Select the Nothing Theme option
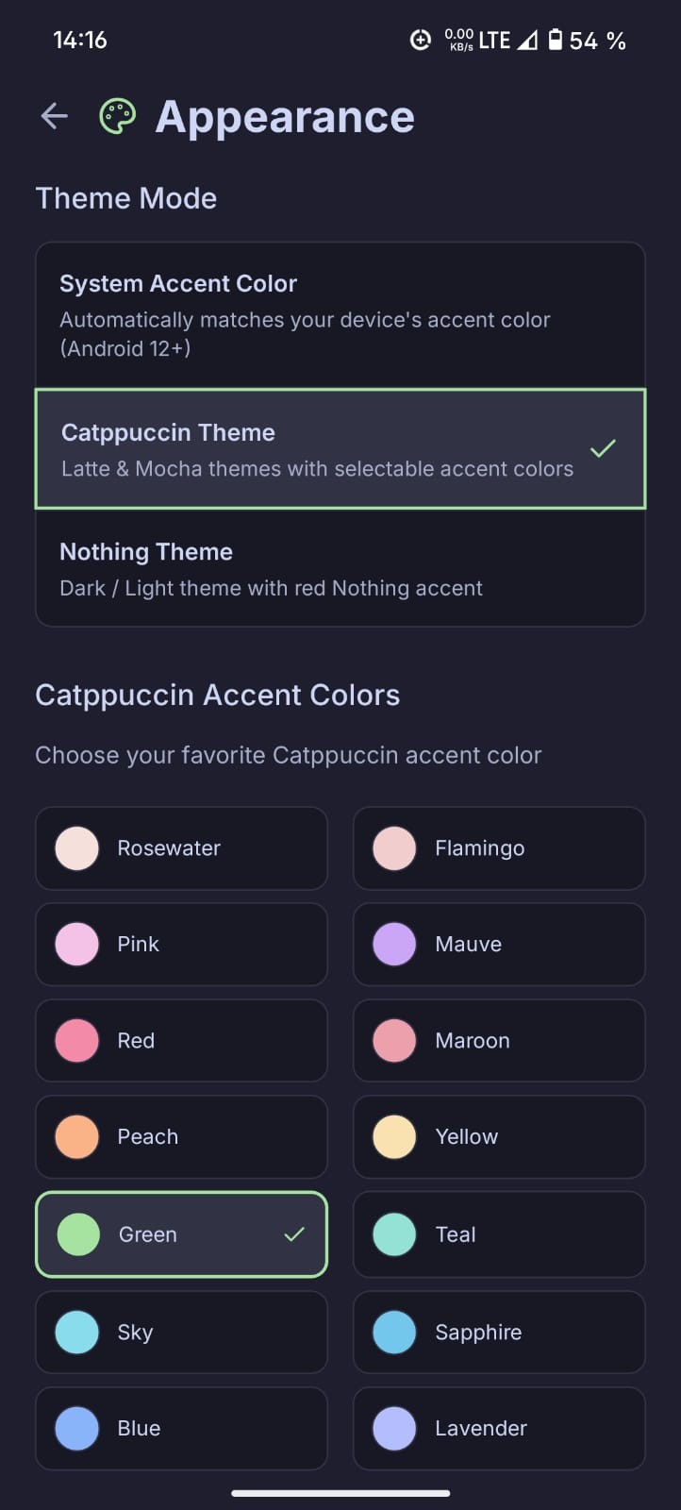The height and width of the screenshot is (1510, 681). (340, 567)
